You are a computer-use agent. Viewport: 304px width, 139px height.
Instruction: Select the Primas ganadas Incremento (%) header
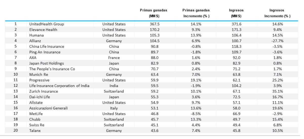[196, 13]
